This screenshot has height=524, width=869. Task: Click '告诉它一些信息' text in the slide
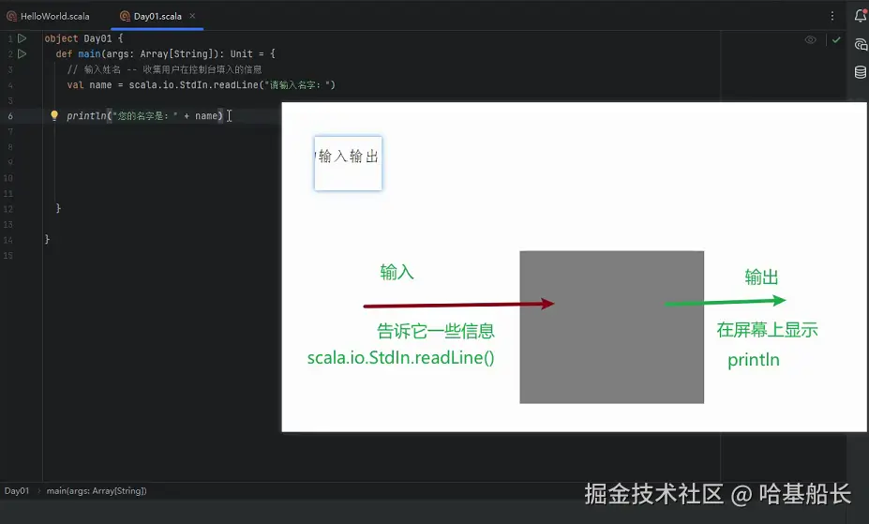436,331
